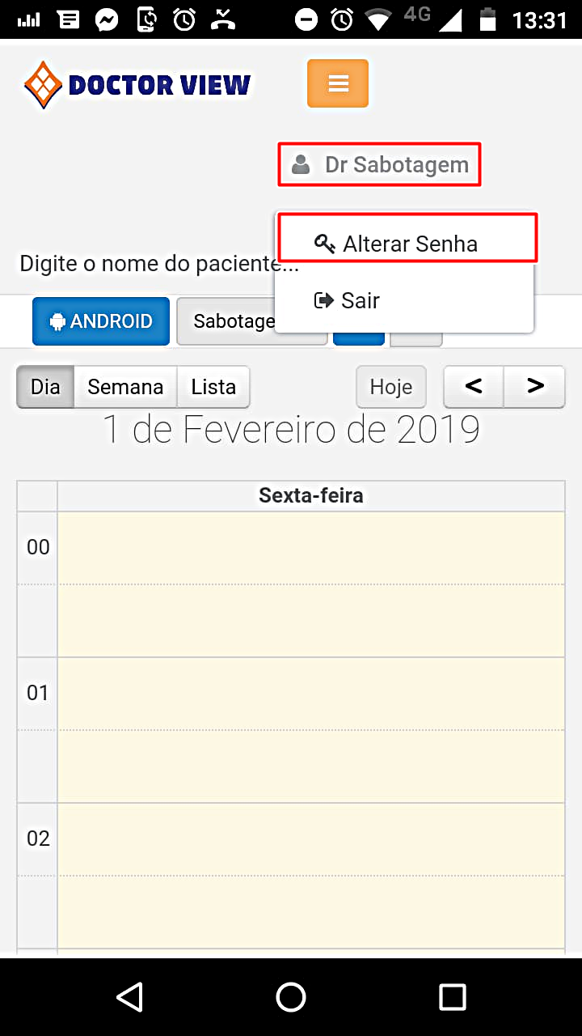Go to previous day arrow

[x=474, y=387]
